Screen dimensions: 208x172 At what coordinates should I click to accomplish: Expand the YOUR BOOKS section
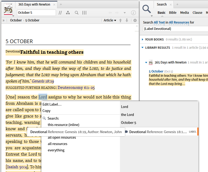click(x=143, y=39)
